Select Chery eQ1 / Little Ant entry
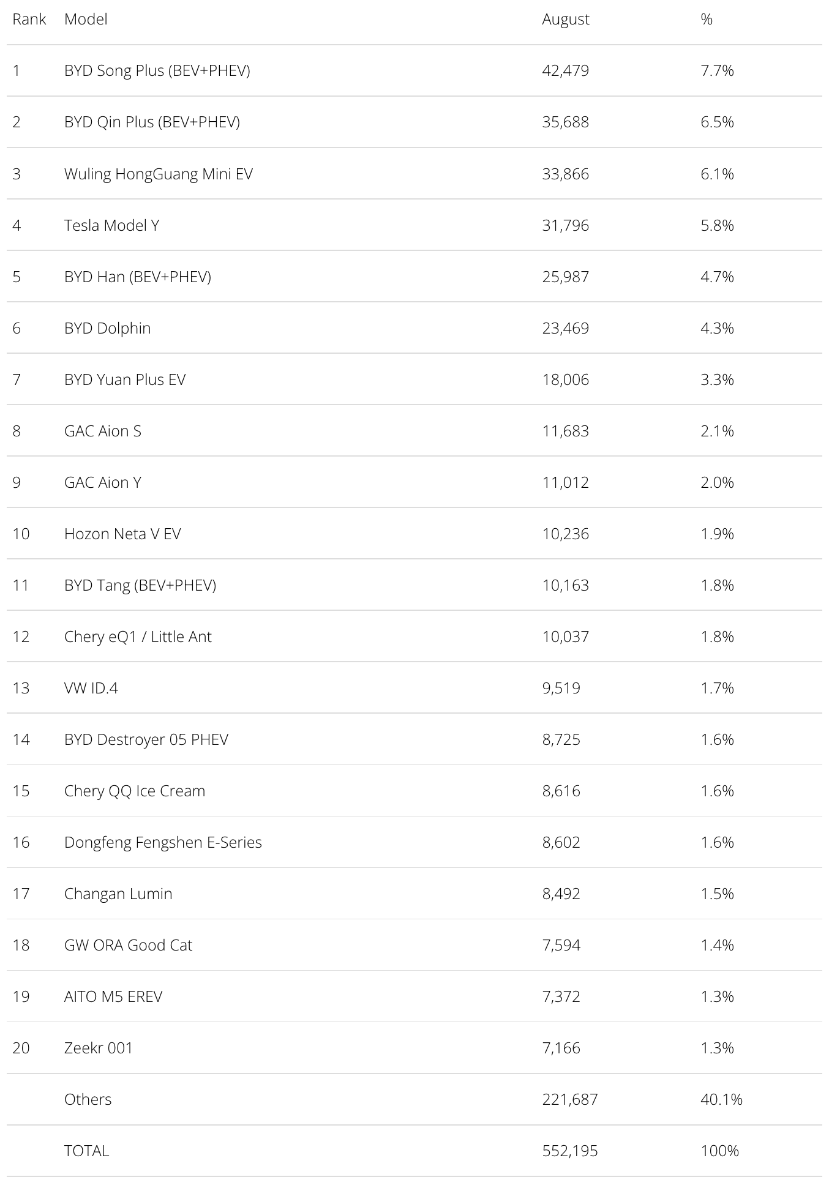The image size is (829, 1188). pos(138,637)
